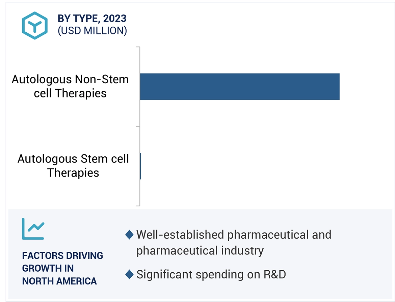Image resolution: width=395 pixels, height=302 pixels.
Task: Click the growth line chart icon
Action: click(33, 229)
